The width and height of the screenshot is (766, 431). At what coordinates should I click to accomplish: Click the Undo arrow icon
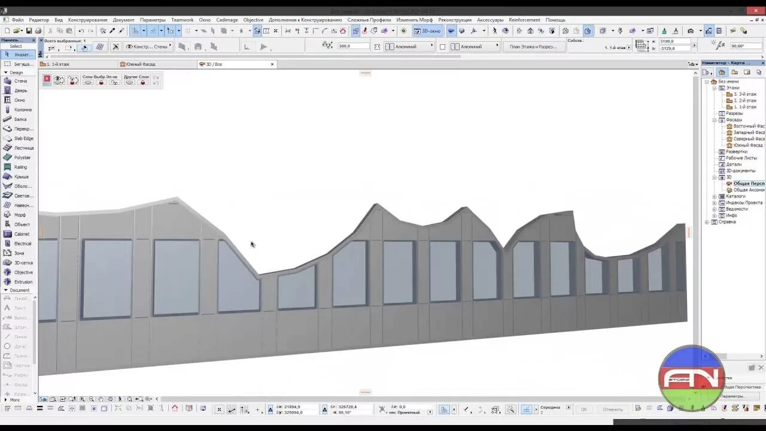(81, 31)
